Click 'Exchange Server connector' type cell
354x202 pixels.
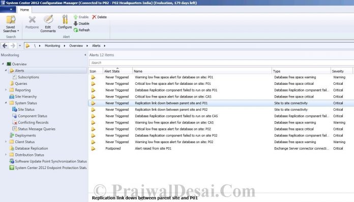click(301, 148)
